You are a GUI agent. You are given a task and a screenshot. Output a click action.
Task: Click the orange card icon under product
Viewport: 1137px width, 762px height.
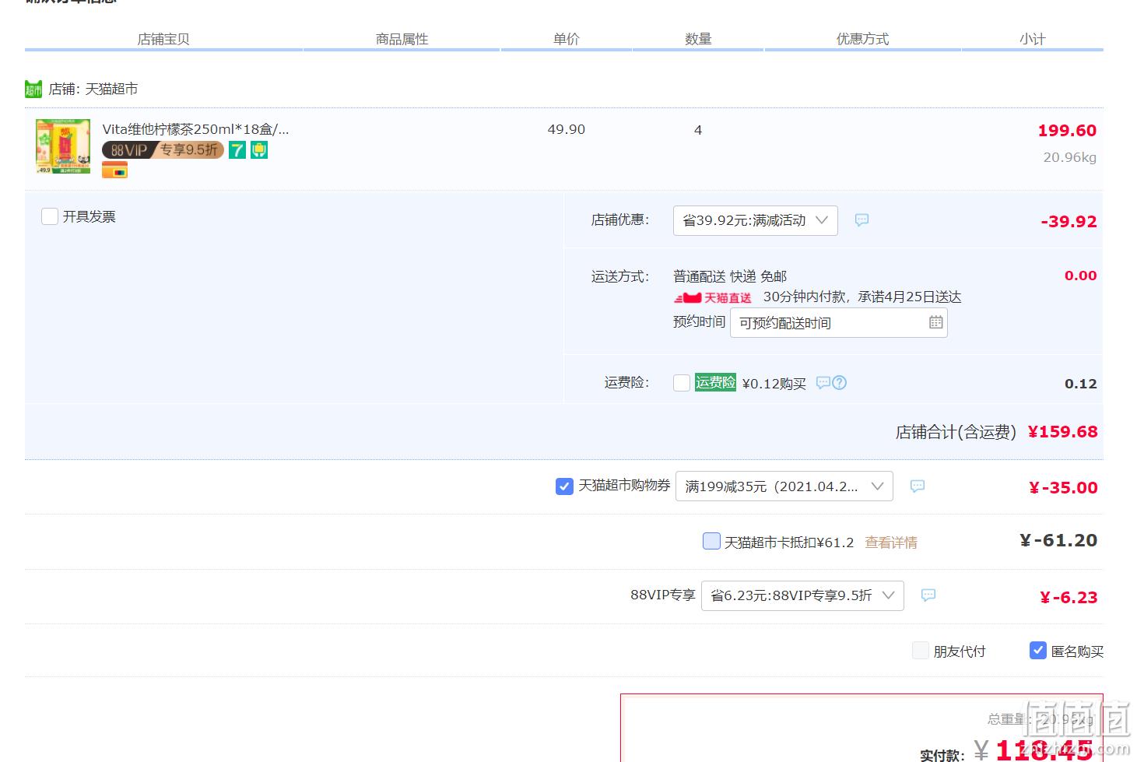pyautogui.click(x=114, y=170)
